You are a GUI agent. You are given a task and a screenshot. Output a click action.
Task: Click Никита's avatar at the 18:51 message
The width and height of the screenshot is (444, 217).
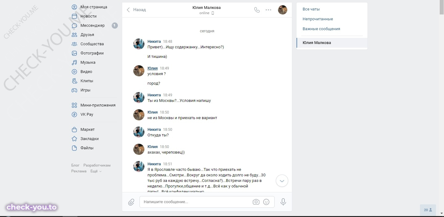139,167
